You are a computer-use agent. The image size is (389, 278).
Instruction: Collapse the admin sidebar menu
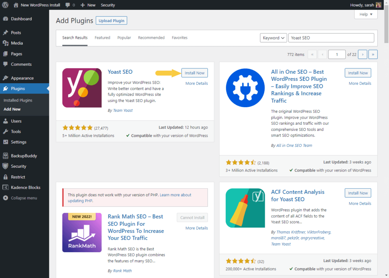tap(24, 198)
